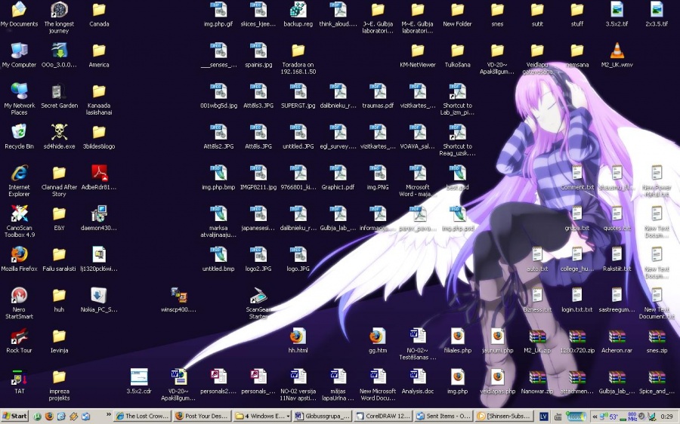
Task: Open the impreza projekts folder
Action: 59,384
